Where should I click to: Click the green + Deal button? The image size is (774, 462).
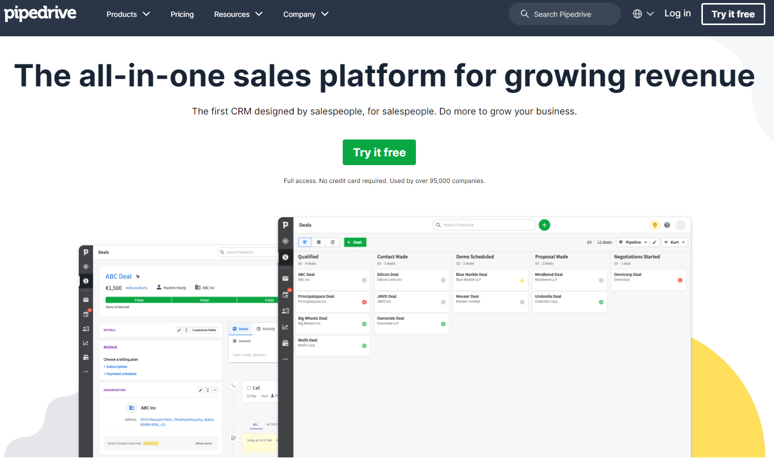(355, 242)
